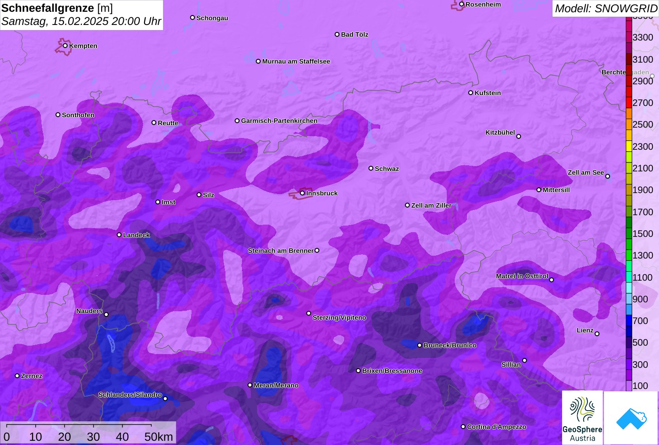Viewport: 659px width, 445px height.
Task: Select the Nauders marker circle
Action: pyautogui.click(x=106, y=315)
